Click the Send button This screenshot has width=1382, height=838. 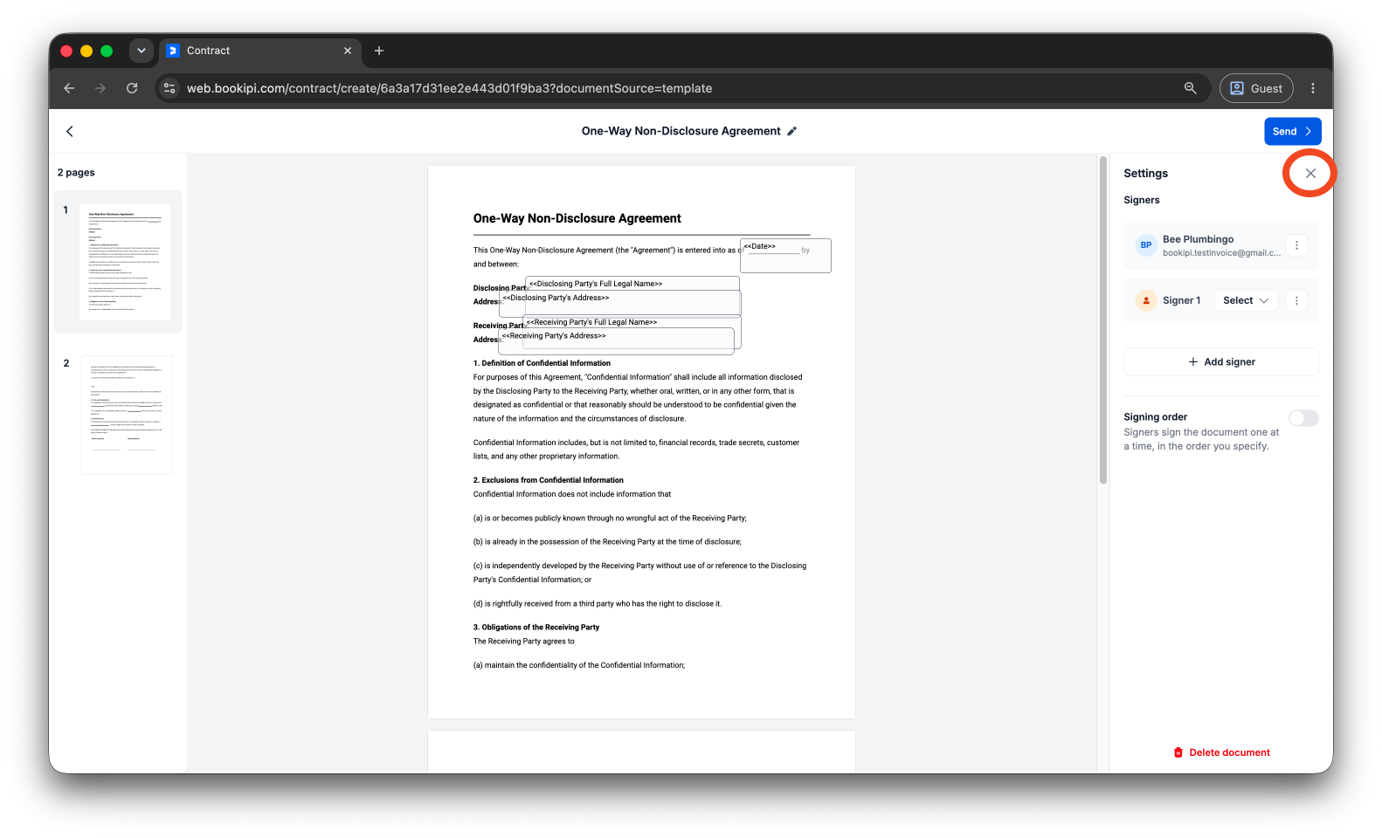(1292, 131)
